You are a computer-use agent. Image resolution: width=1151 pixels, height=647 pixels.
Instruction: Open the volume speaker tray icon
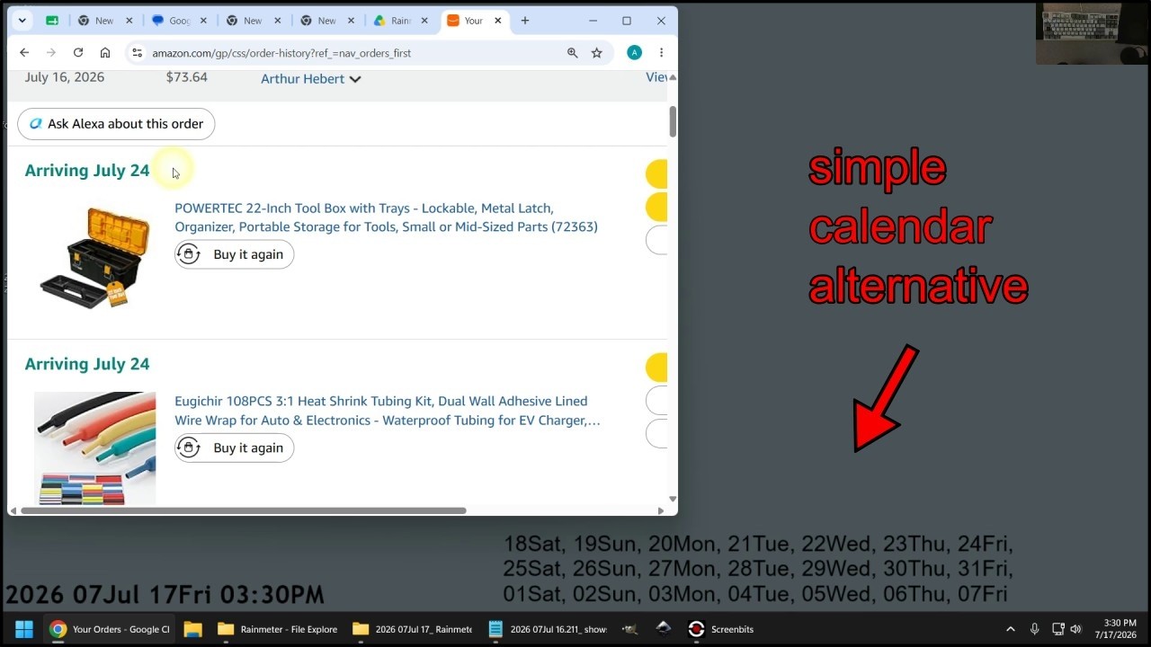click(x=1075, y=629)
